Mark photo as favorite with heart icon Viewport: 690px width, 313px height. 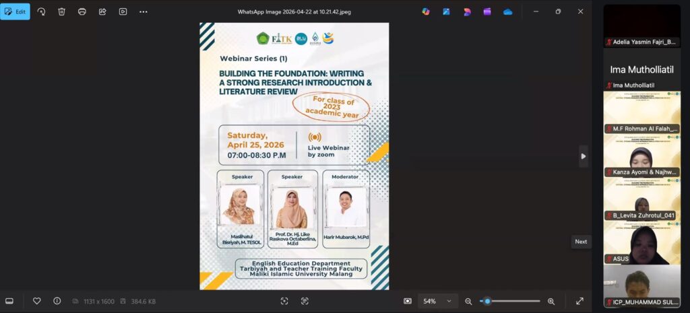click(37, 301)
